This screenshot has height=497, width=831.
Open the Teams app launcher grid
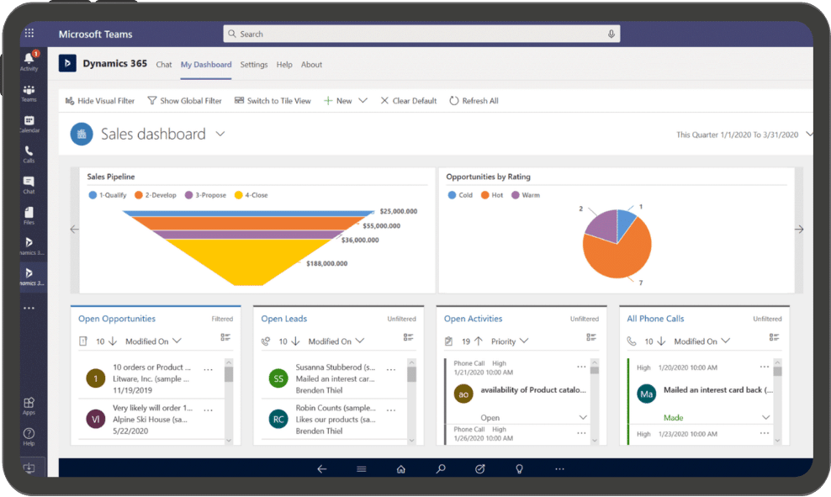coord(29,33)
